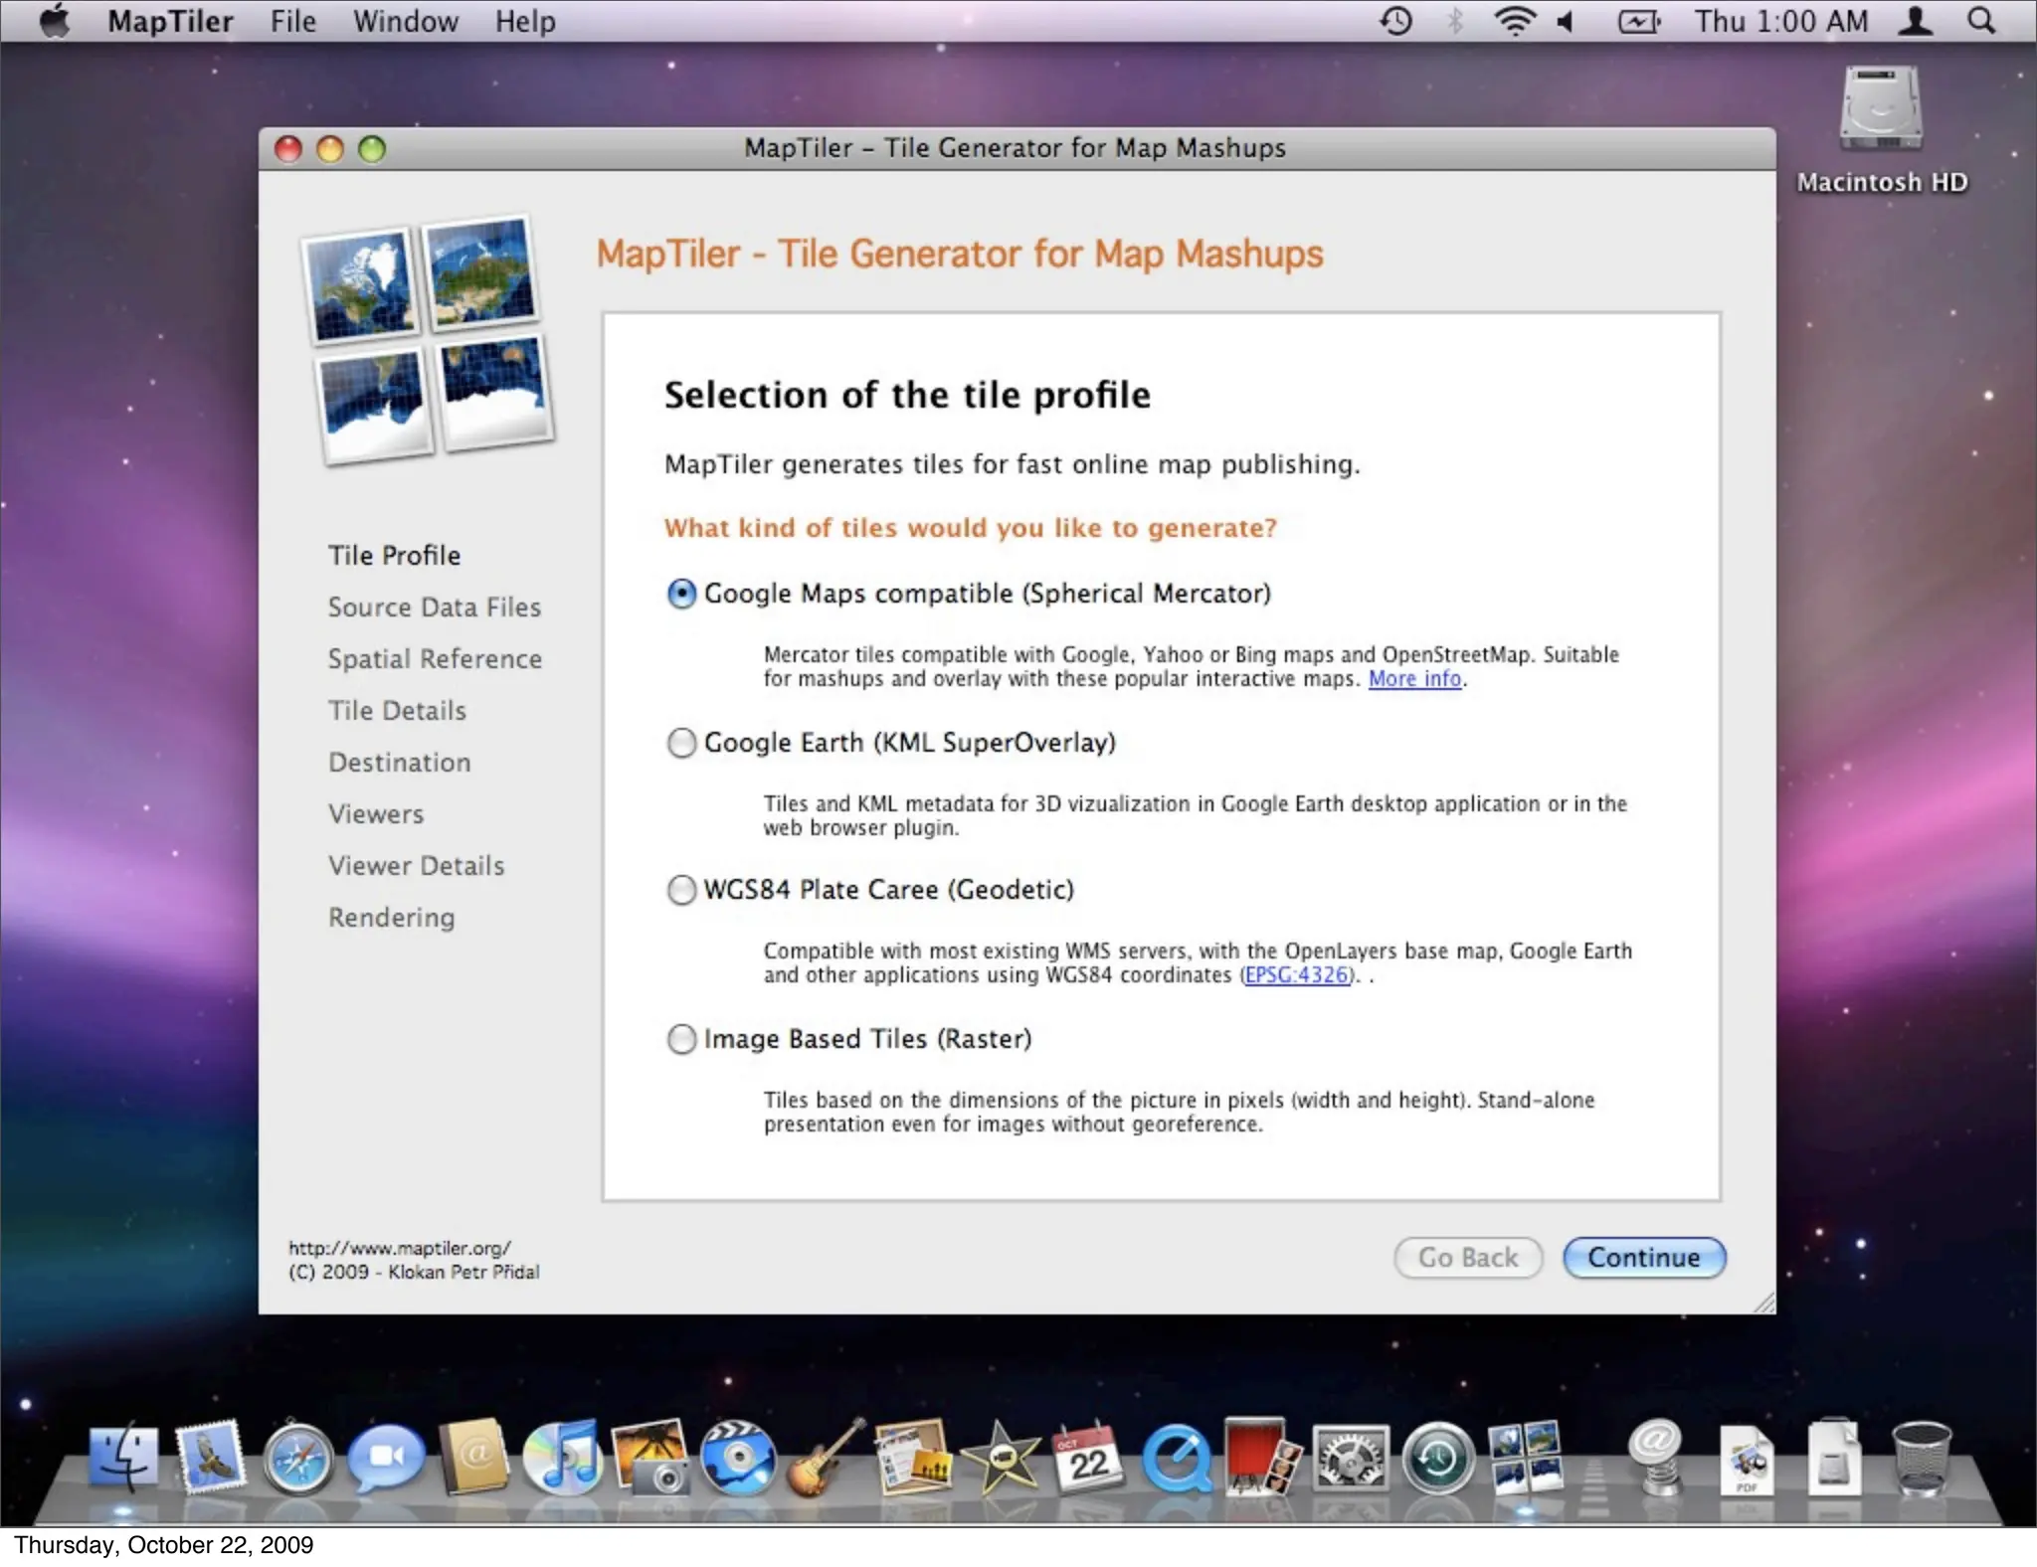This screenshot has height=1567, width=2037.
Task: Select Google Maps compatible Spherical Mercator option
Action: pos(681,594)
